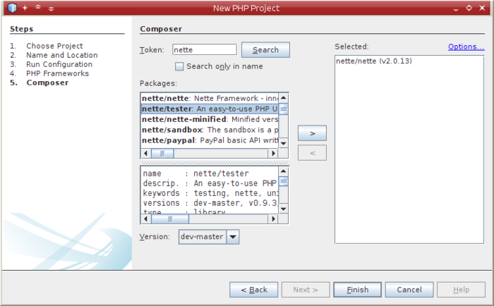Click the versions detail line
The width and height of the screenshot is (494, 306).
click(x=210, y=203)
